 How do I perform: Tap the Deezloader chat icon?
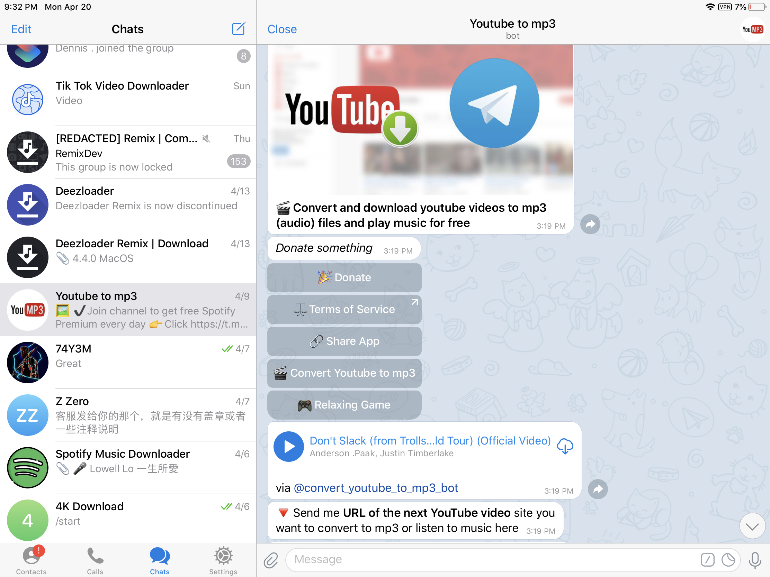tap(27, 203)
